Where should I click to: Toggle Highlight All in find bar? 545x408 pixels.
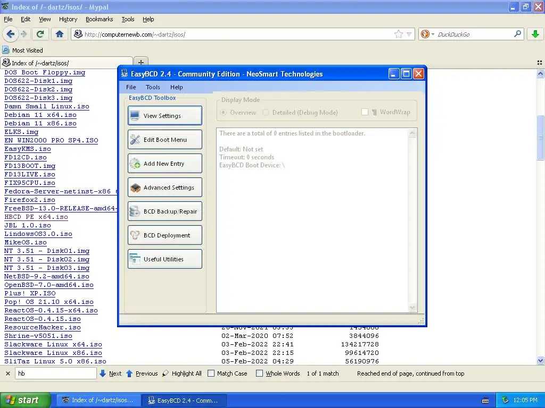[182, 373]
